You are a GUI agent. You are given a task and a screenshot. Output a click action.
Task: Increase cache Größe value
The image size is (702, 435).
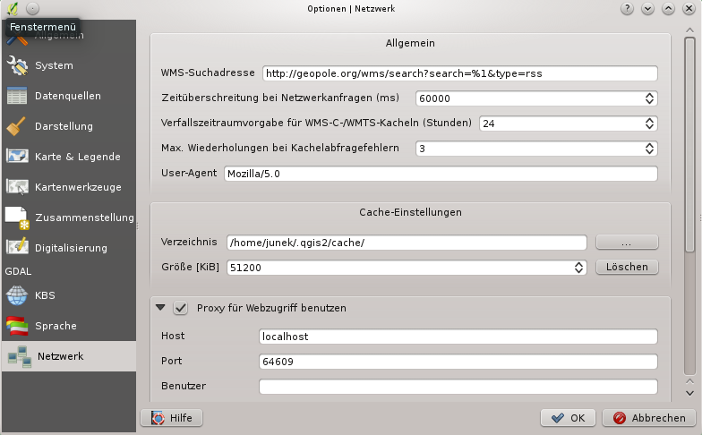(x=578, y=265)
